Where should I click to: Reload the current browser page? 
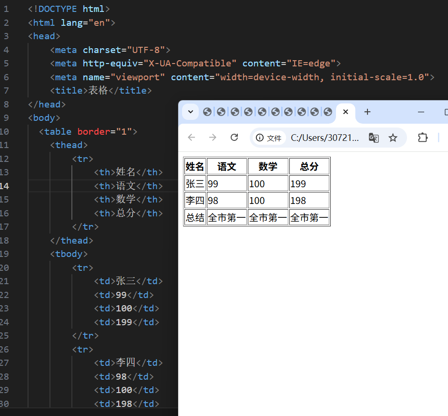(234, 138)
